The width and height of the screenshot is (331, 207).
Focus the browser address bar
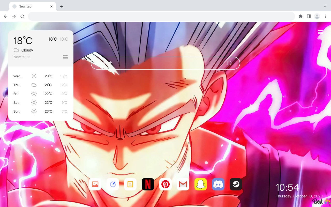[161, 16]
